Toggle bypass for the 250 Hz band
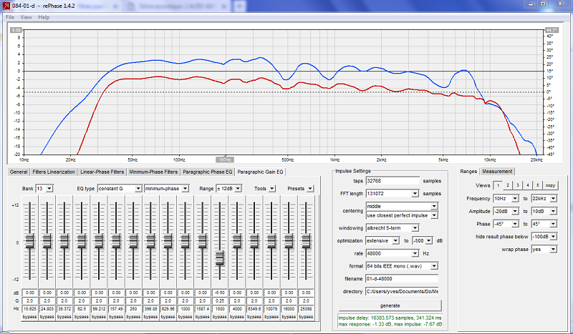 click(x=133, y=317)
